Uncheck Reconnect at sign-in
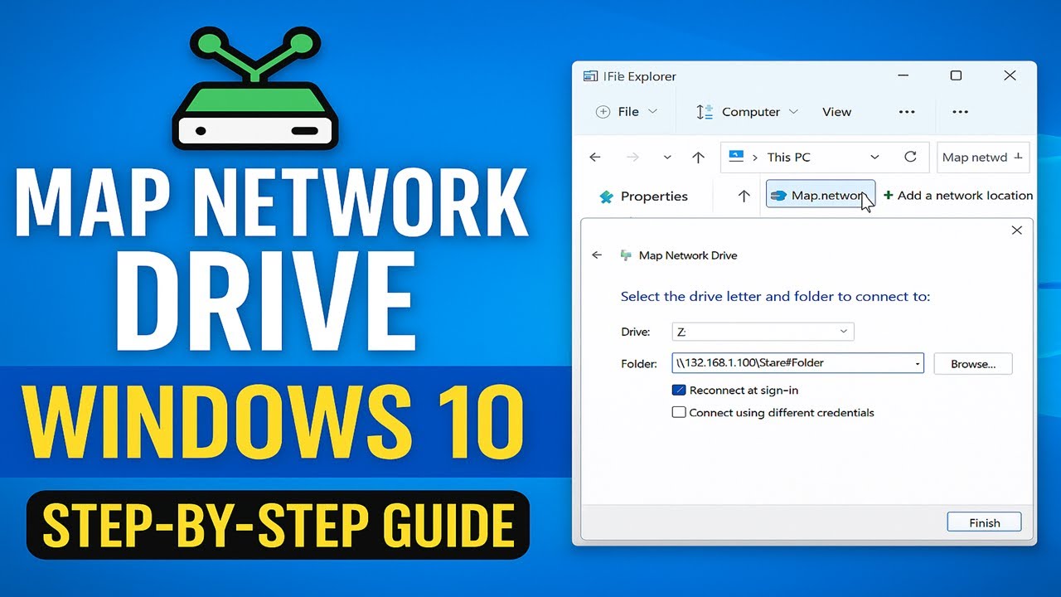Viewport: 1061px width, 597px height. point(679,391)
